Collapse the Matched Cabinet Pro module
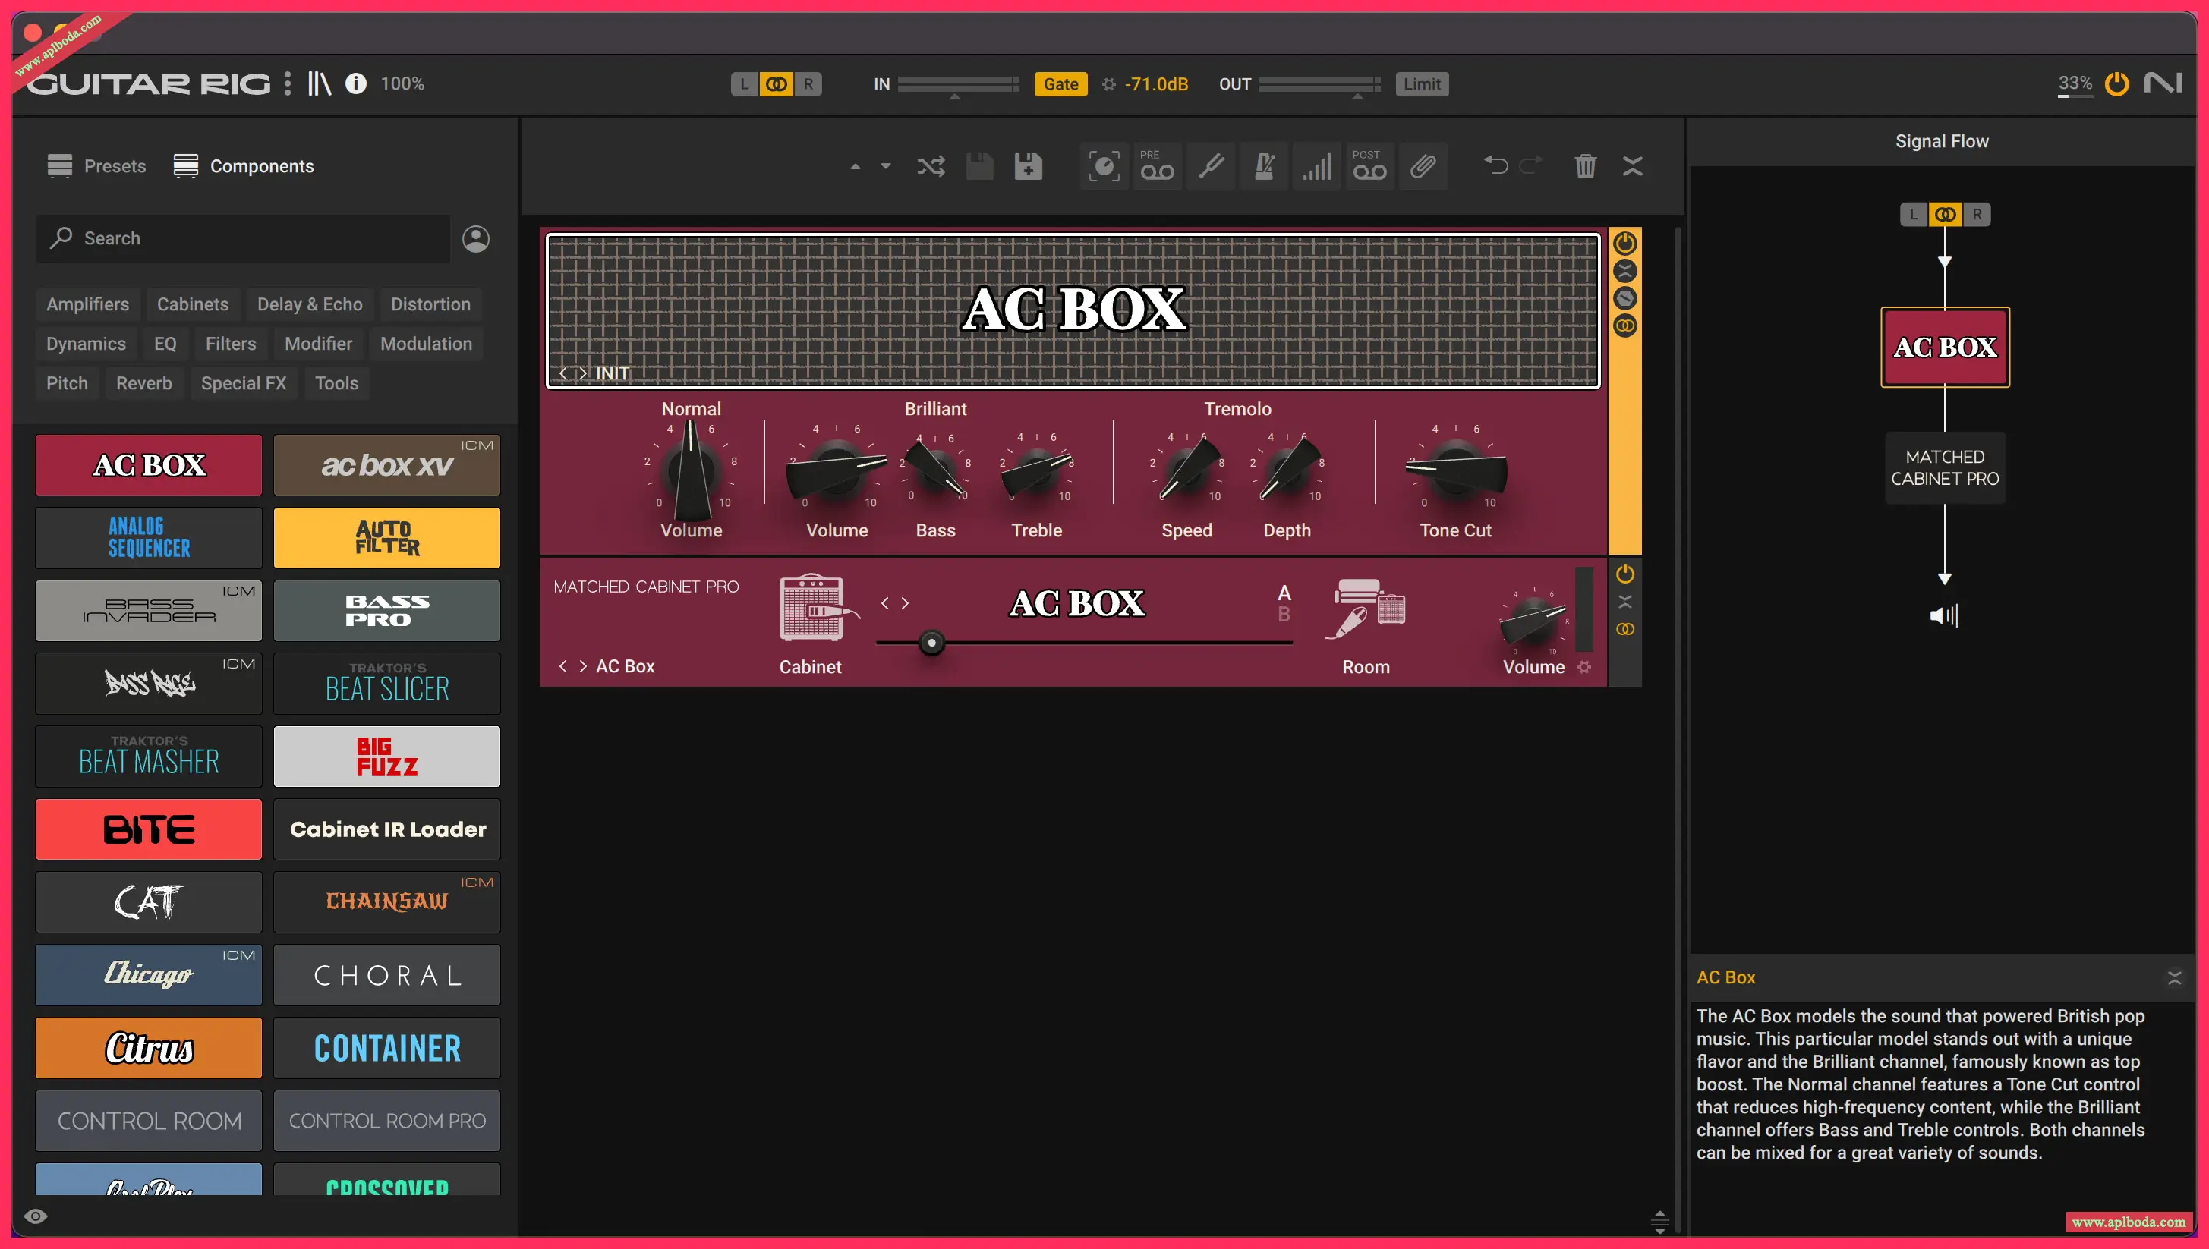Image resolution: width=2209 pixels, height=1249 pixels. pyautogui.click(x=1625, y=601)
